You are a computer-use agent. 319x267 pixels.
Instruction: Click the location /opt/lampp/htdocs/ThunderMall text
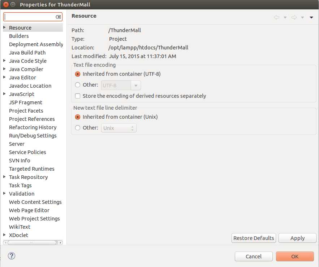tap(148, 48)
